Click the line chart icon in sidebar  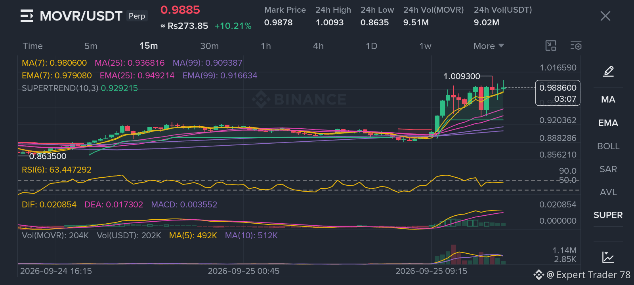coord(608,257)
